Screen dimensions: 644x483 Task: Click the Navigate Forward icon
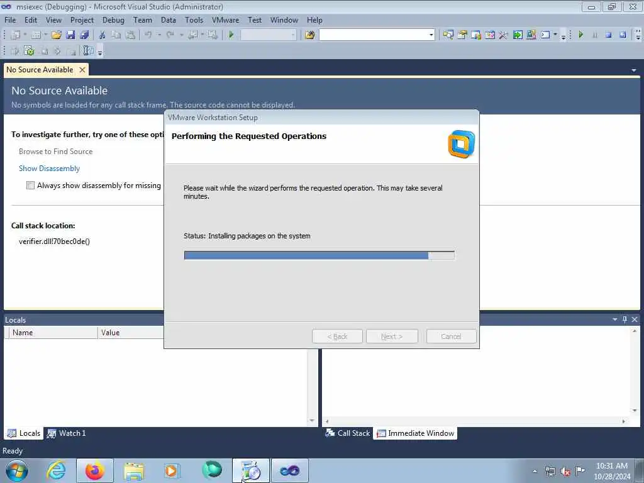point(213,35)
